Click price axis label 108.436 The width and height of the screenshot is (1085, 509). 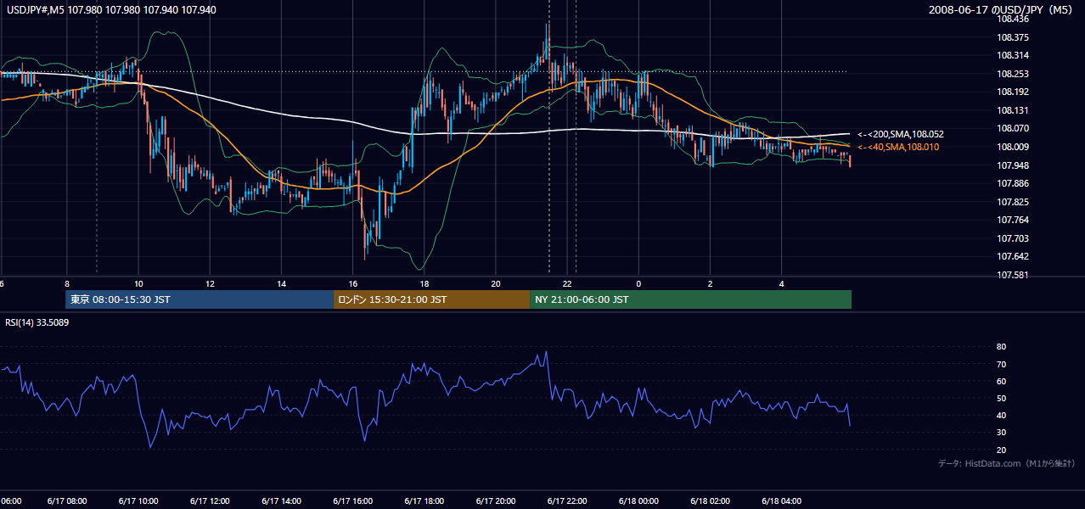click(1013, 19)
